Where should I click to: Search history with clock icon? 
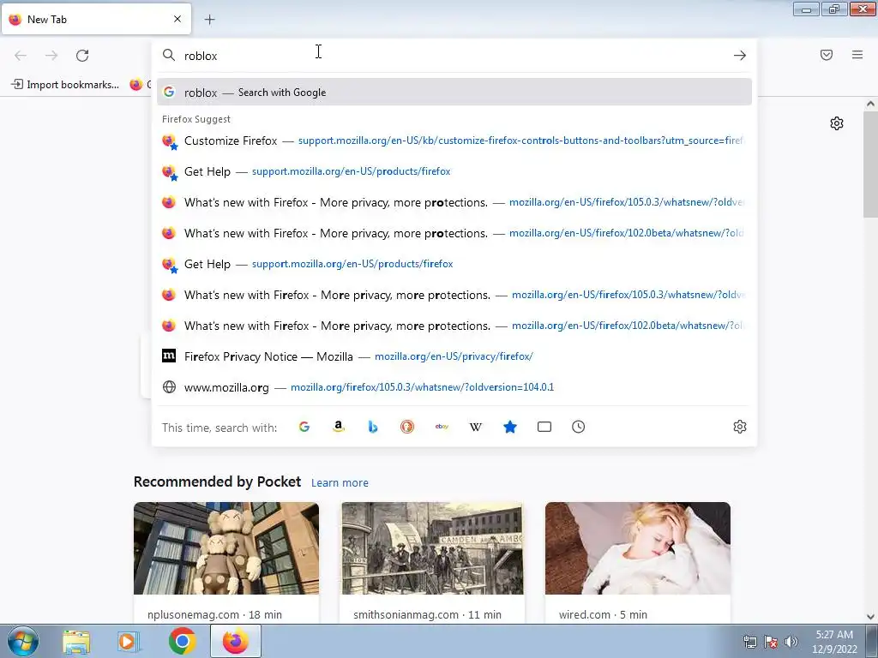579,427
